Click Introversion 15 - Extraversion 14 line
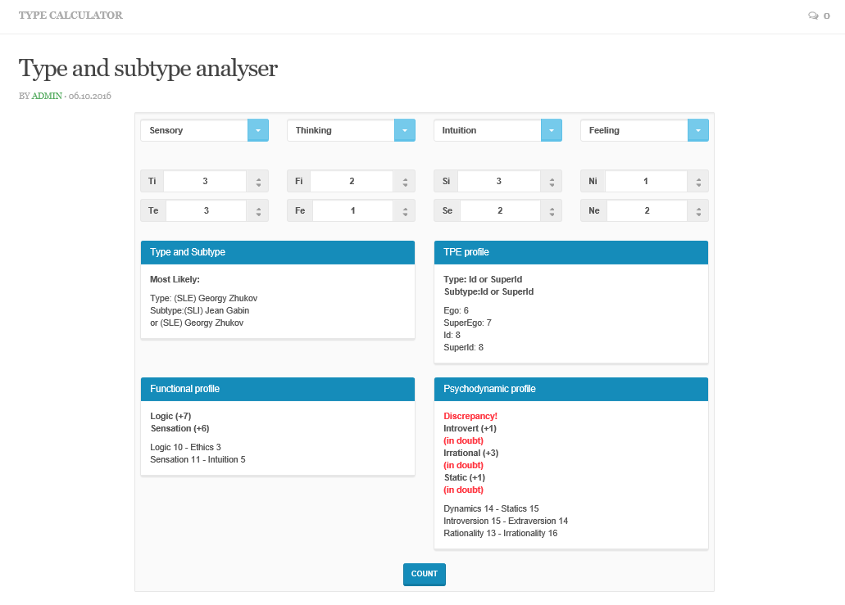The width and height of the screenshot is (845, 605). point(506,521)
